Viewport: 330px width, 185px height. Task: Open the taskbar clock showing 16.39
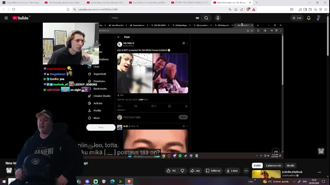(x=314, y=181)
